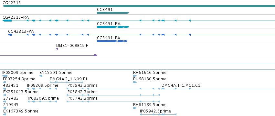This screenshot has width=275, height=116.
Task: Click the RH61189.5prime EST glyph
Action: (135, 108)
